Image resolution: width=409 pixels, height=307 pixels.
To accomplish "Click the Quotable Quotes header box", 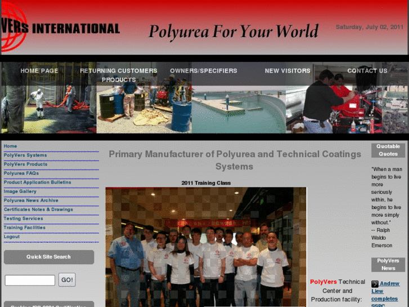I will click(x=388, y=150).
